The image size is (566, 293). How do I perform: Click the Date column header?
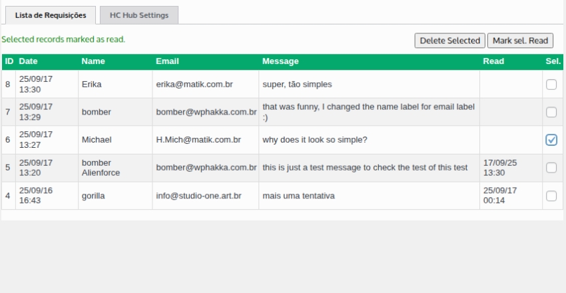pyautogui.click(x=29, y=61)
